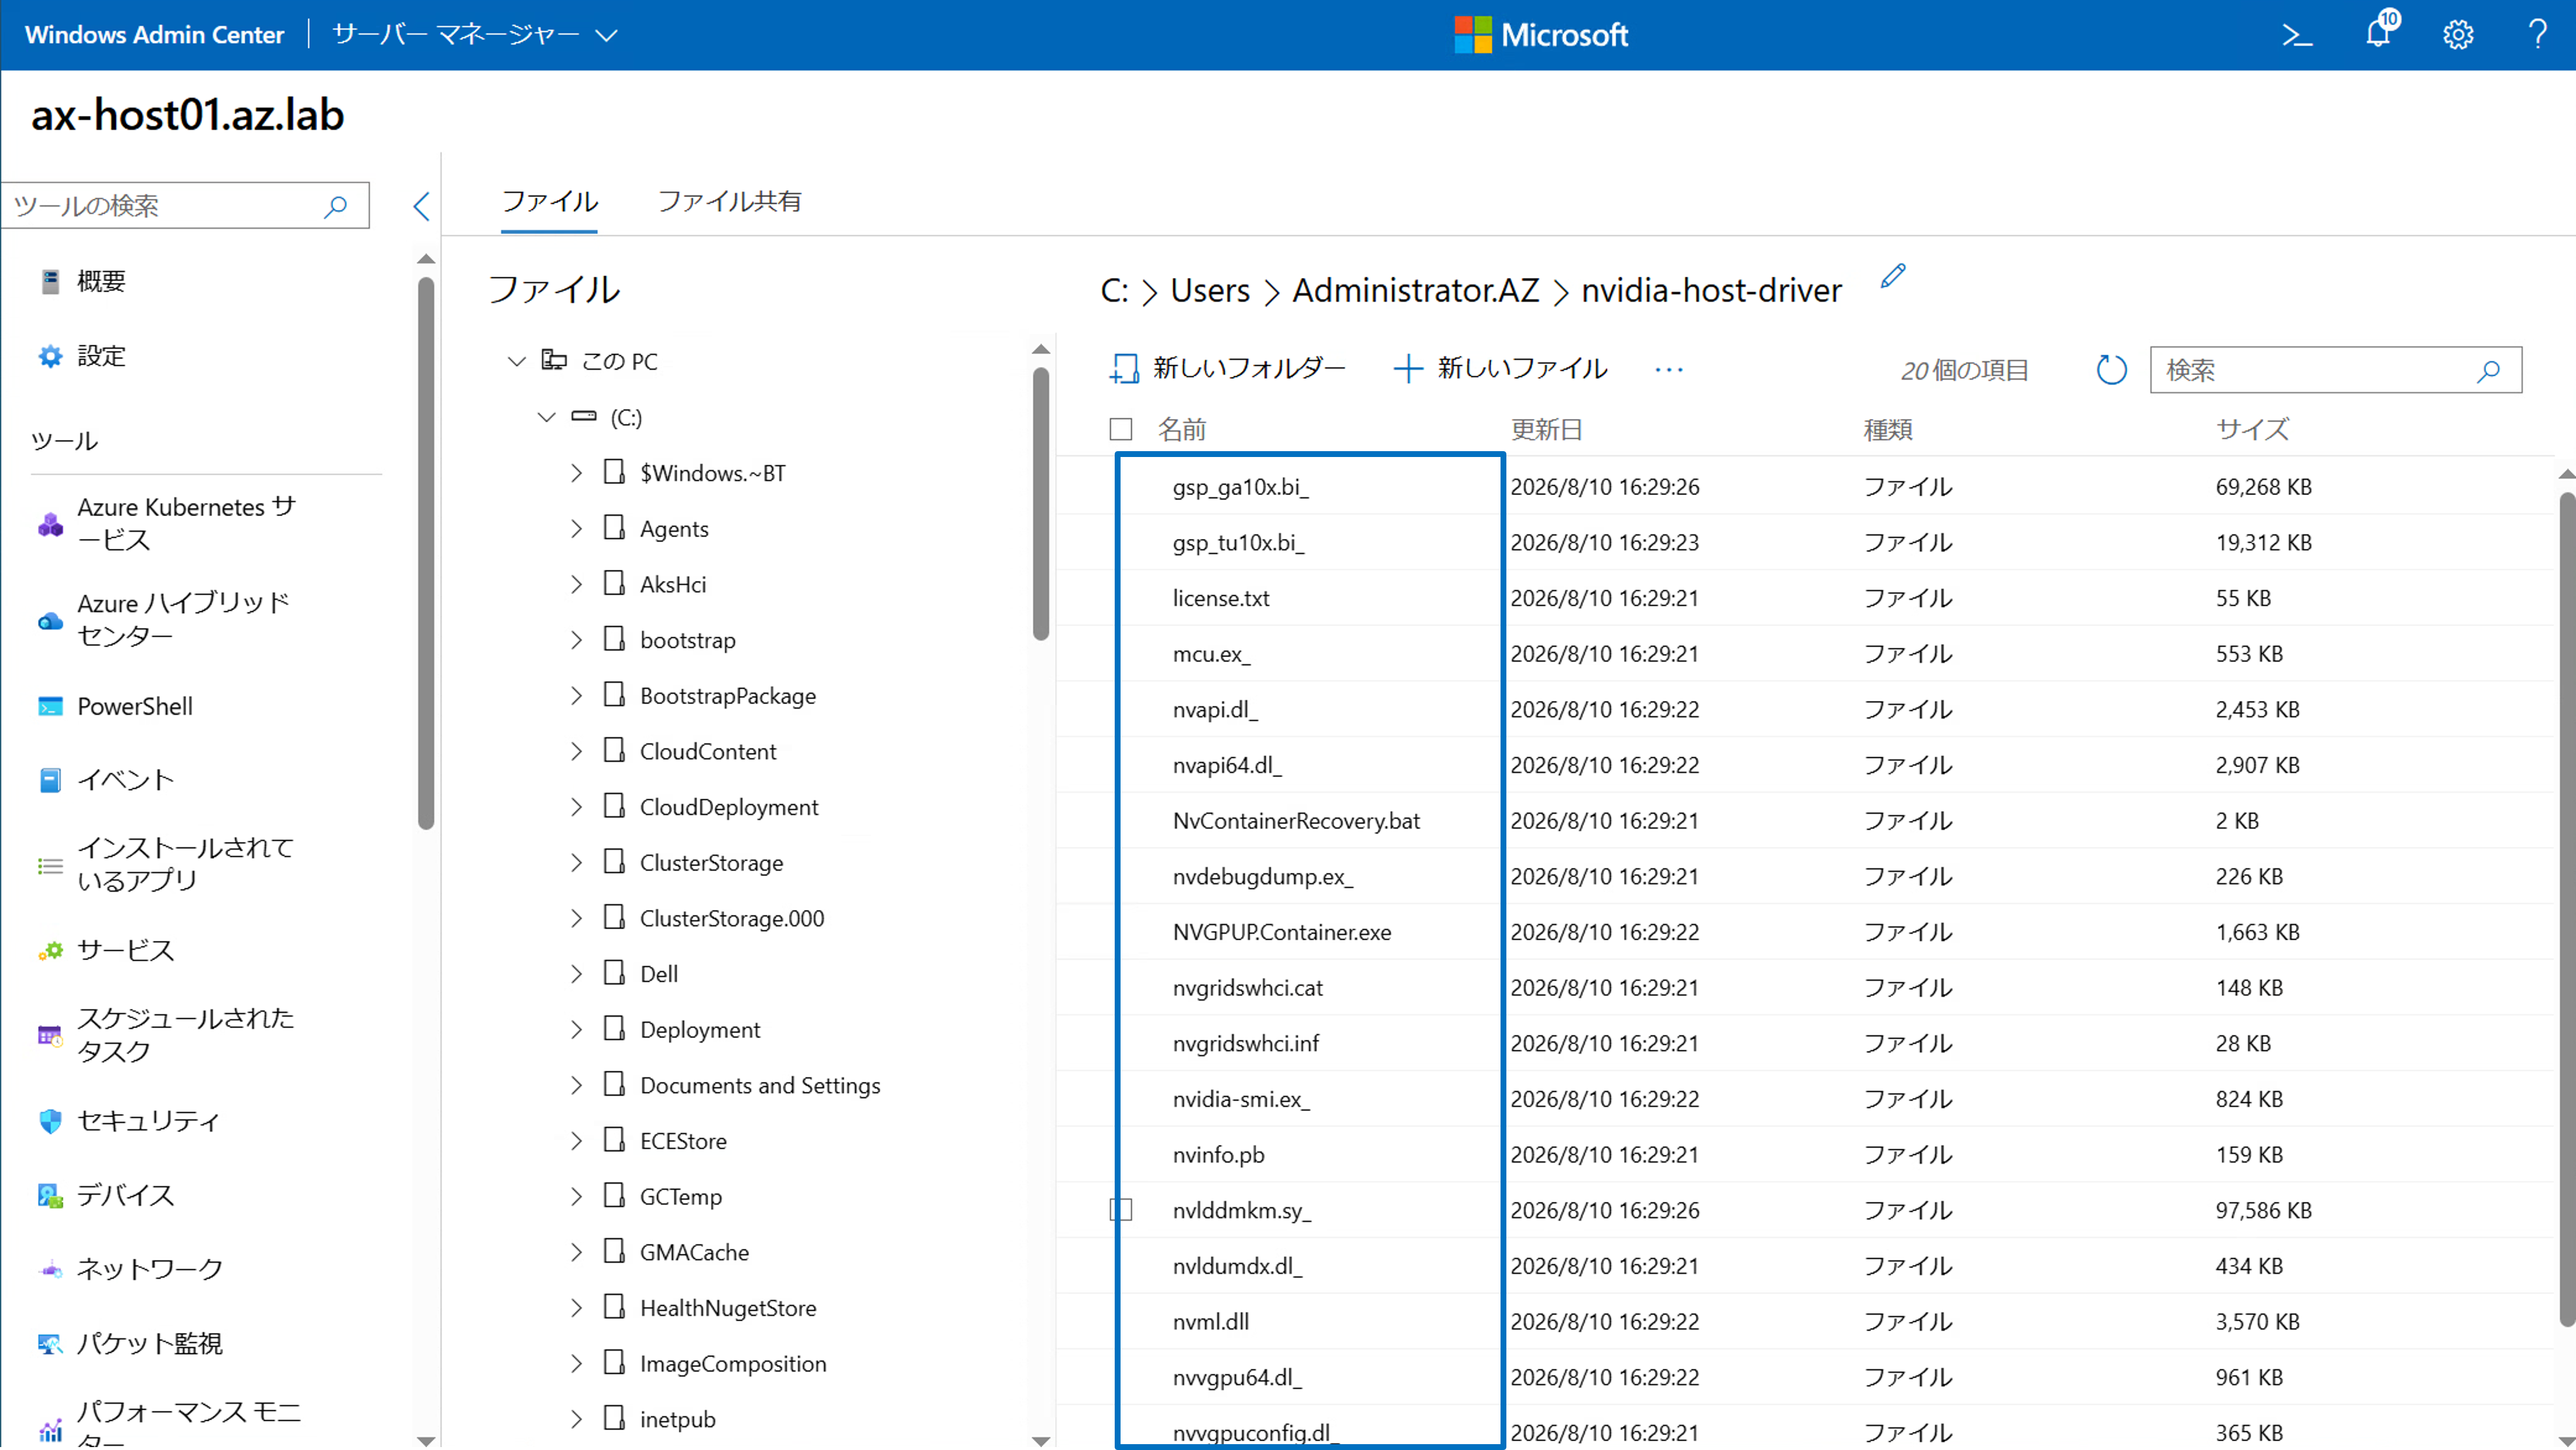
Task: Open Azure Kubernetes サービス tool
Action: [x=167, y=523]
